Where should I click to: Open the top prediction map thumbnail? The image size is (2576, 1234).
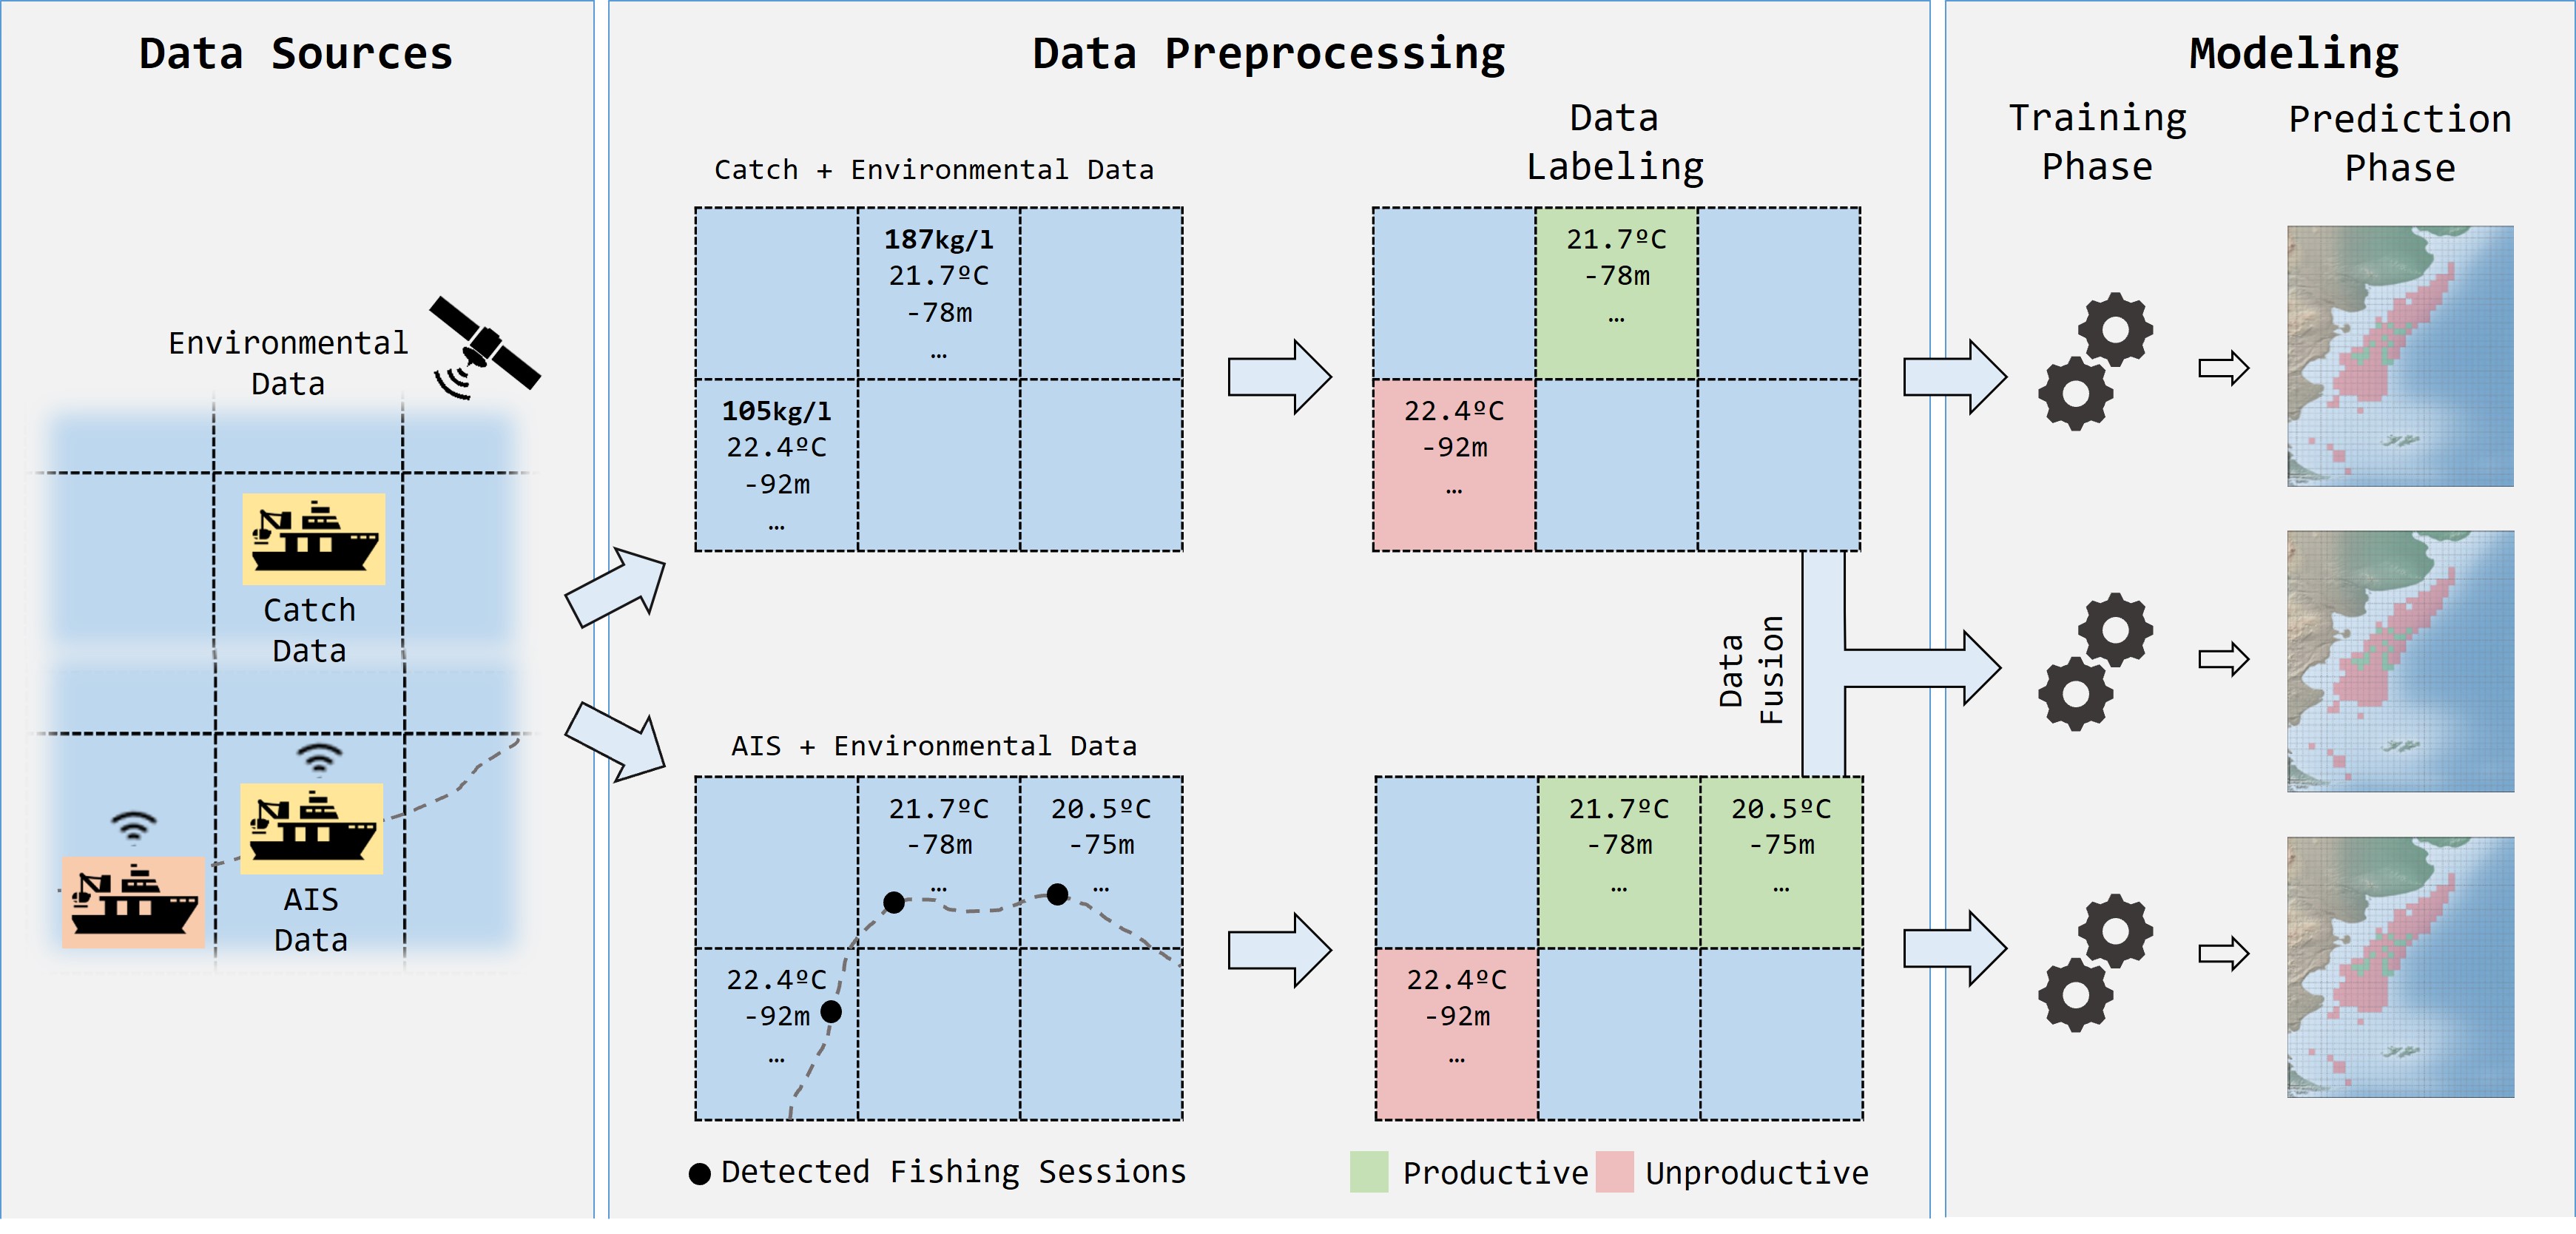(2400, 356)
